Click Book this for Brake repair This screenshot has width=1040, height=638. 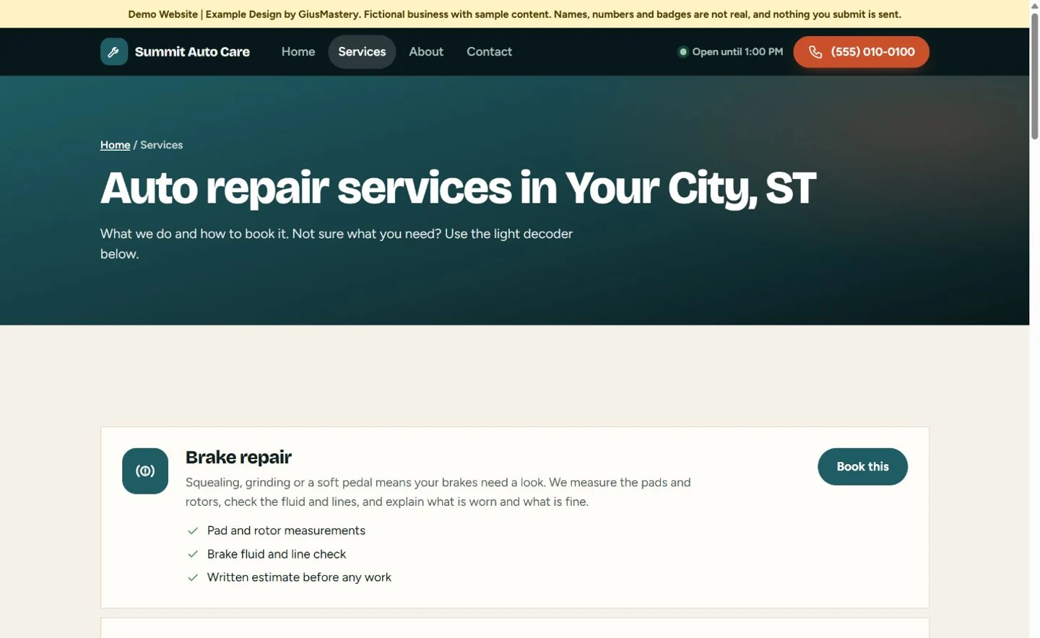point(862,467)
